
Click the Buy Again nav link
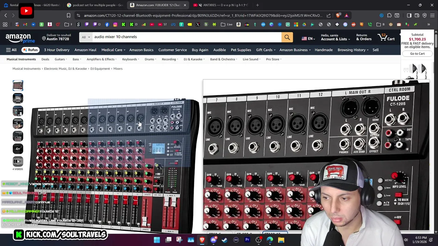(x=200, y=50)
